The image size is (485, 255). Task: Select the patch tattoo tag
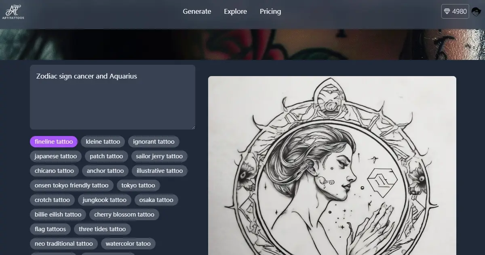pos(106,156)
